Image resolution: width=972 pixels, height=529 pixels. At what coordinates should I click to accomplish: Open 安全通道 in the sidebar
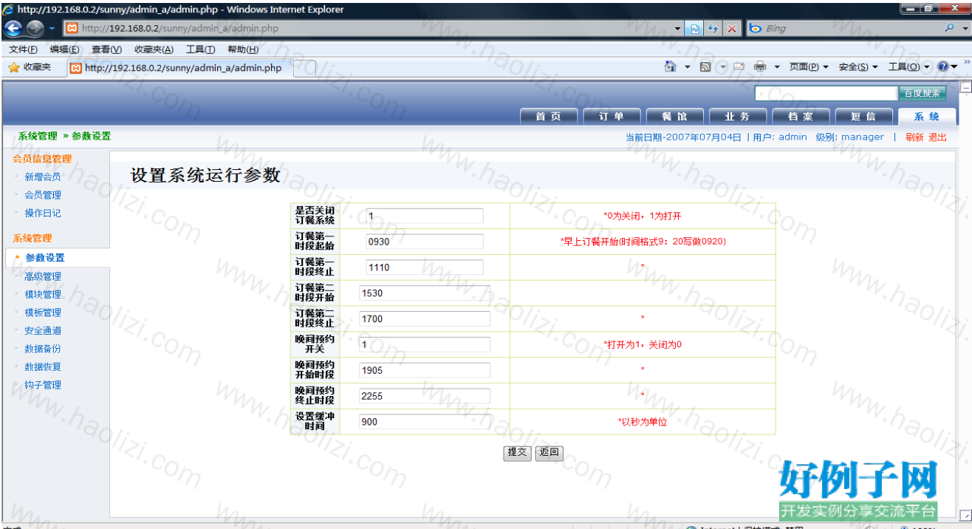click(x=43, y=330)
